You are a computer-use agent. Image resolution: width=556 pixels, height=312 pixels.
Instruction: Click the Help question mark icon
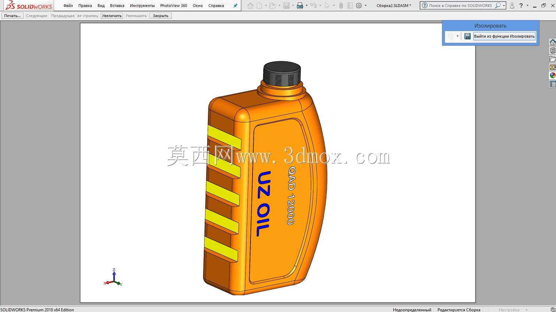click(x=521, y=6)
